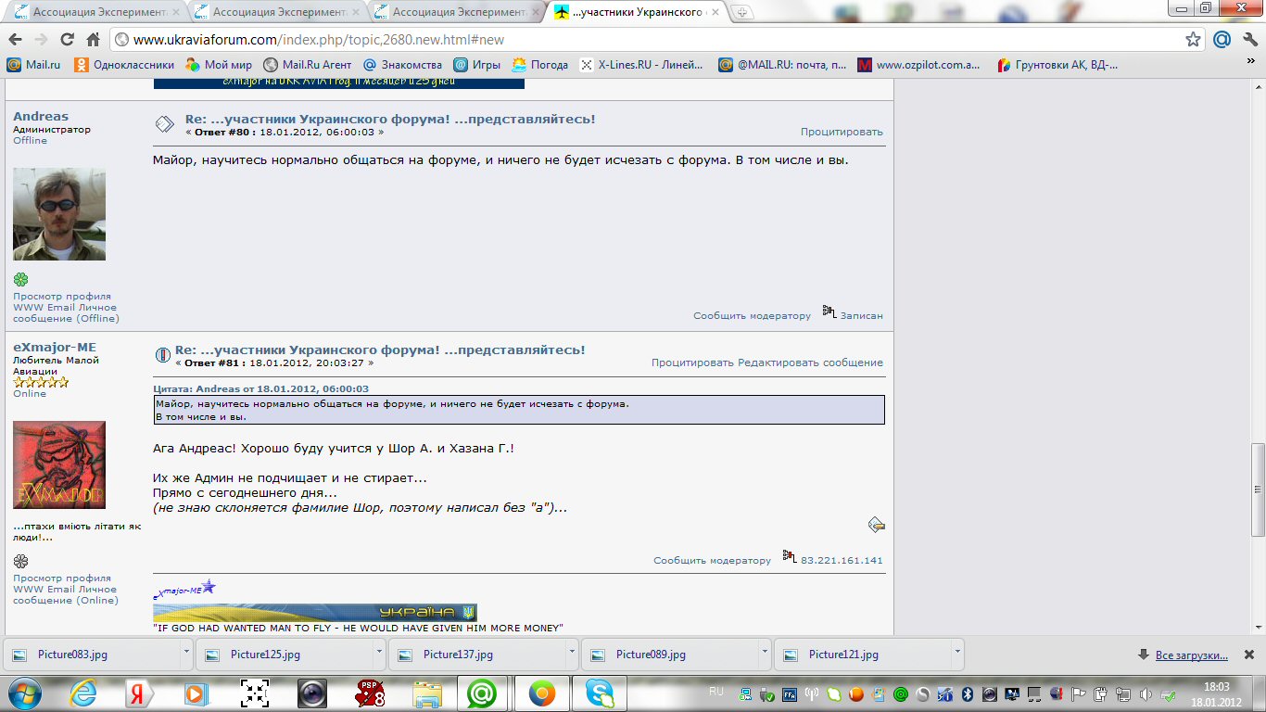Click the address bar URL field
Screen dimensions: 1266x712
click(649, 40)
